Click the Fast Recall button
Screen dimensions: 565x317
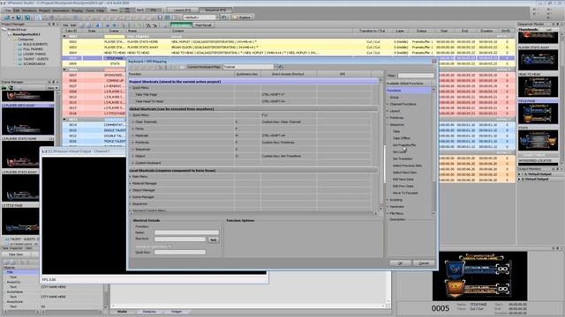(x=203, y=26)
